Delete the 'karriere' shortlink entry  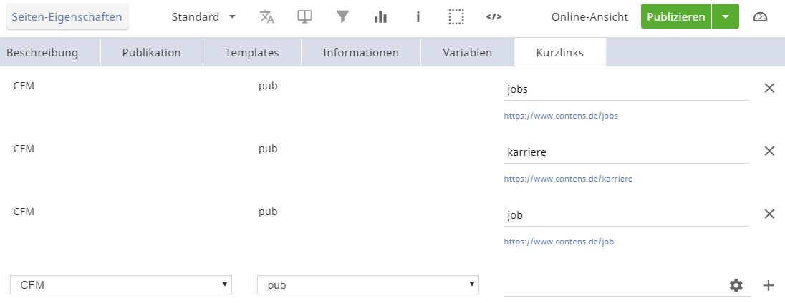coord(769,151)
